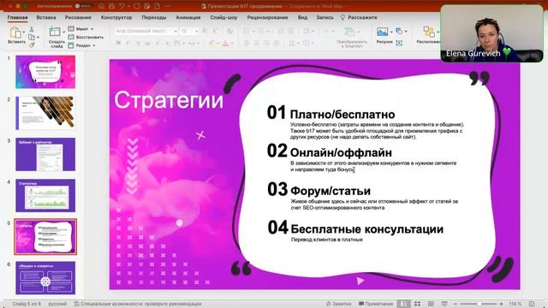Open the Главная tab

click(17, 17)
